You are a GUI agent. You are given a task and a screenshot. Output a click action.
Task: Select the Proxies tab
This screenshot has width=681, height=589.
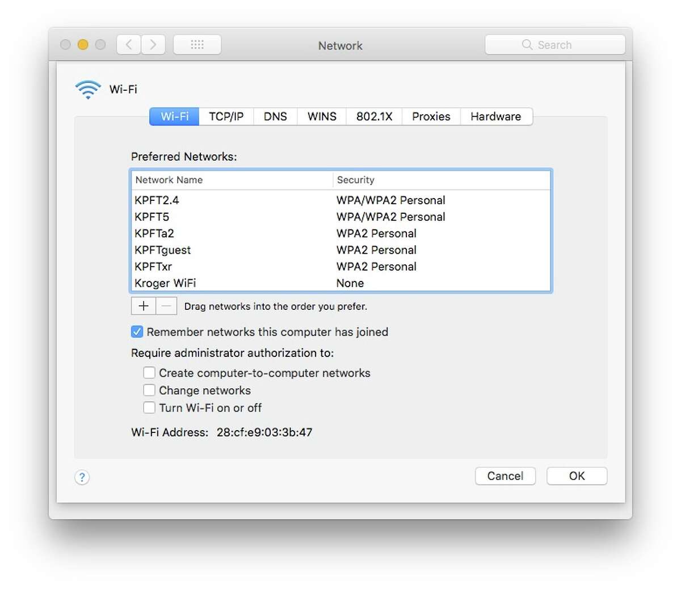tap(431, 116)
